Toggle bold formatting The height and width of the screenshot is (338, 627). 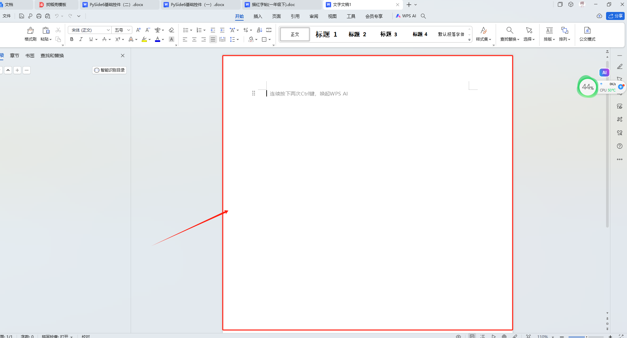pyautogui.click(x=71, y=39)
